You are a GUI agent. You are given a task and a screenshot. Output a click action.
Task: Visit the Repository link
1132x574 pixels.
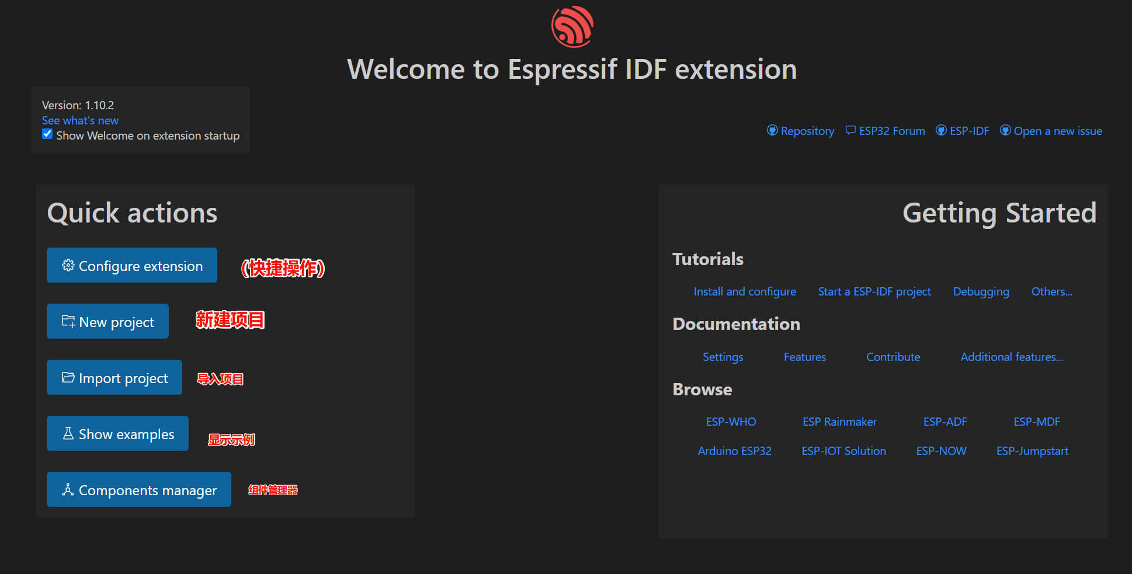tap(807, 131)
